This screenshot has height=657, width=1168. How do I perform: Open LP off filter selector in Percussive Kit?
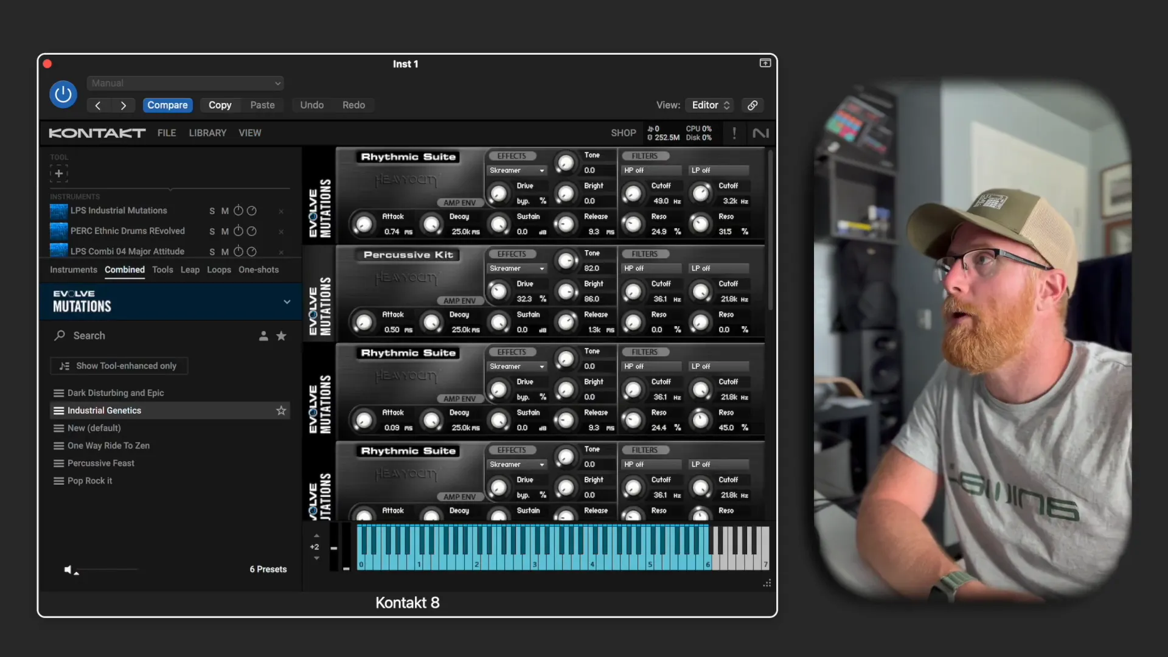coord(719,268)
